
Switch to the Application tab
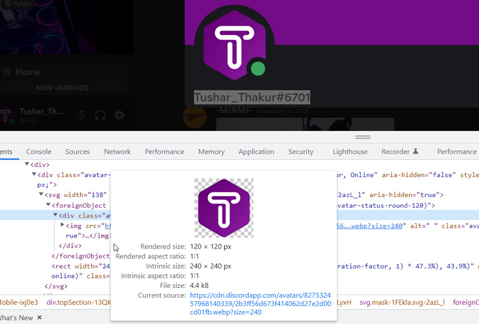pyautogui.click(x=256, y=151)
